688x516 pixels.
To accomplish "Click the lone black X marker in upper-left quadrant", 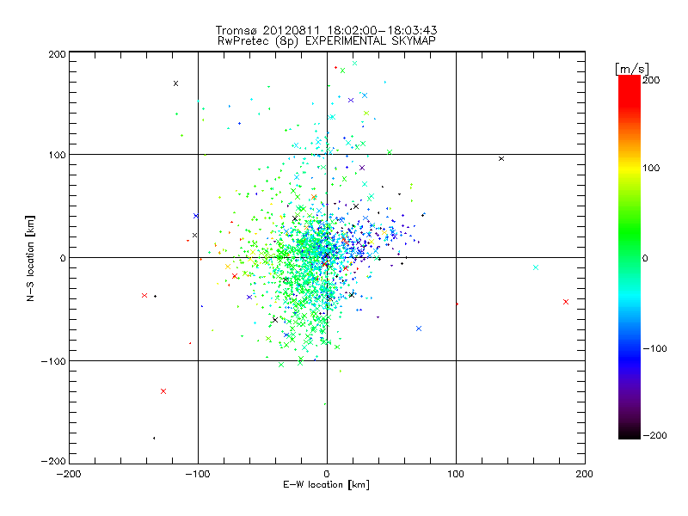I will tap(176, 83).
